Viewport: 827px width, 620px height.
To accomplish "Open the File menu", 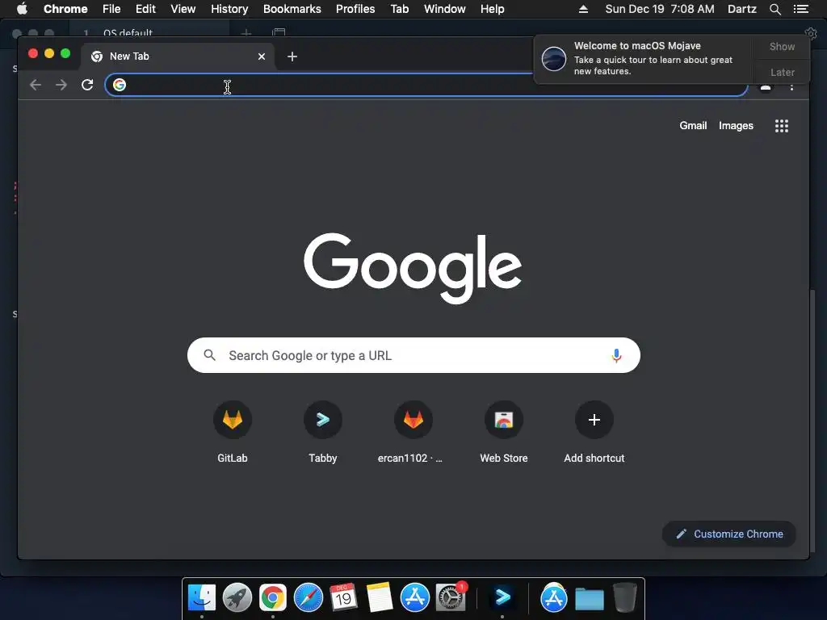I will pyautogui.click(x=111, y=9).
